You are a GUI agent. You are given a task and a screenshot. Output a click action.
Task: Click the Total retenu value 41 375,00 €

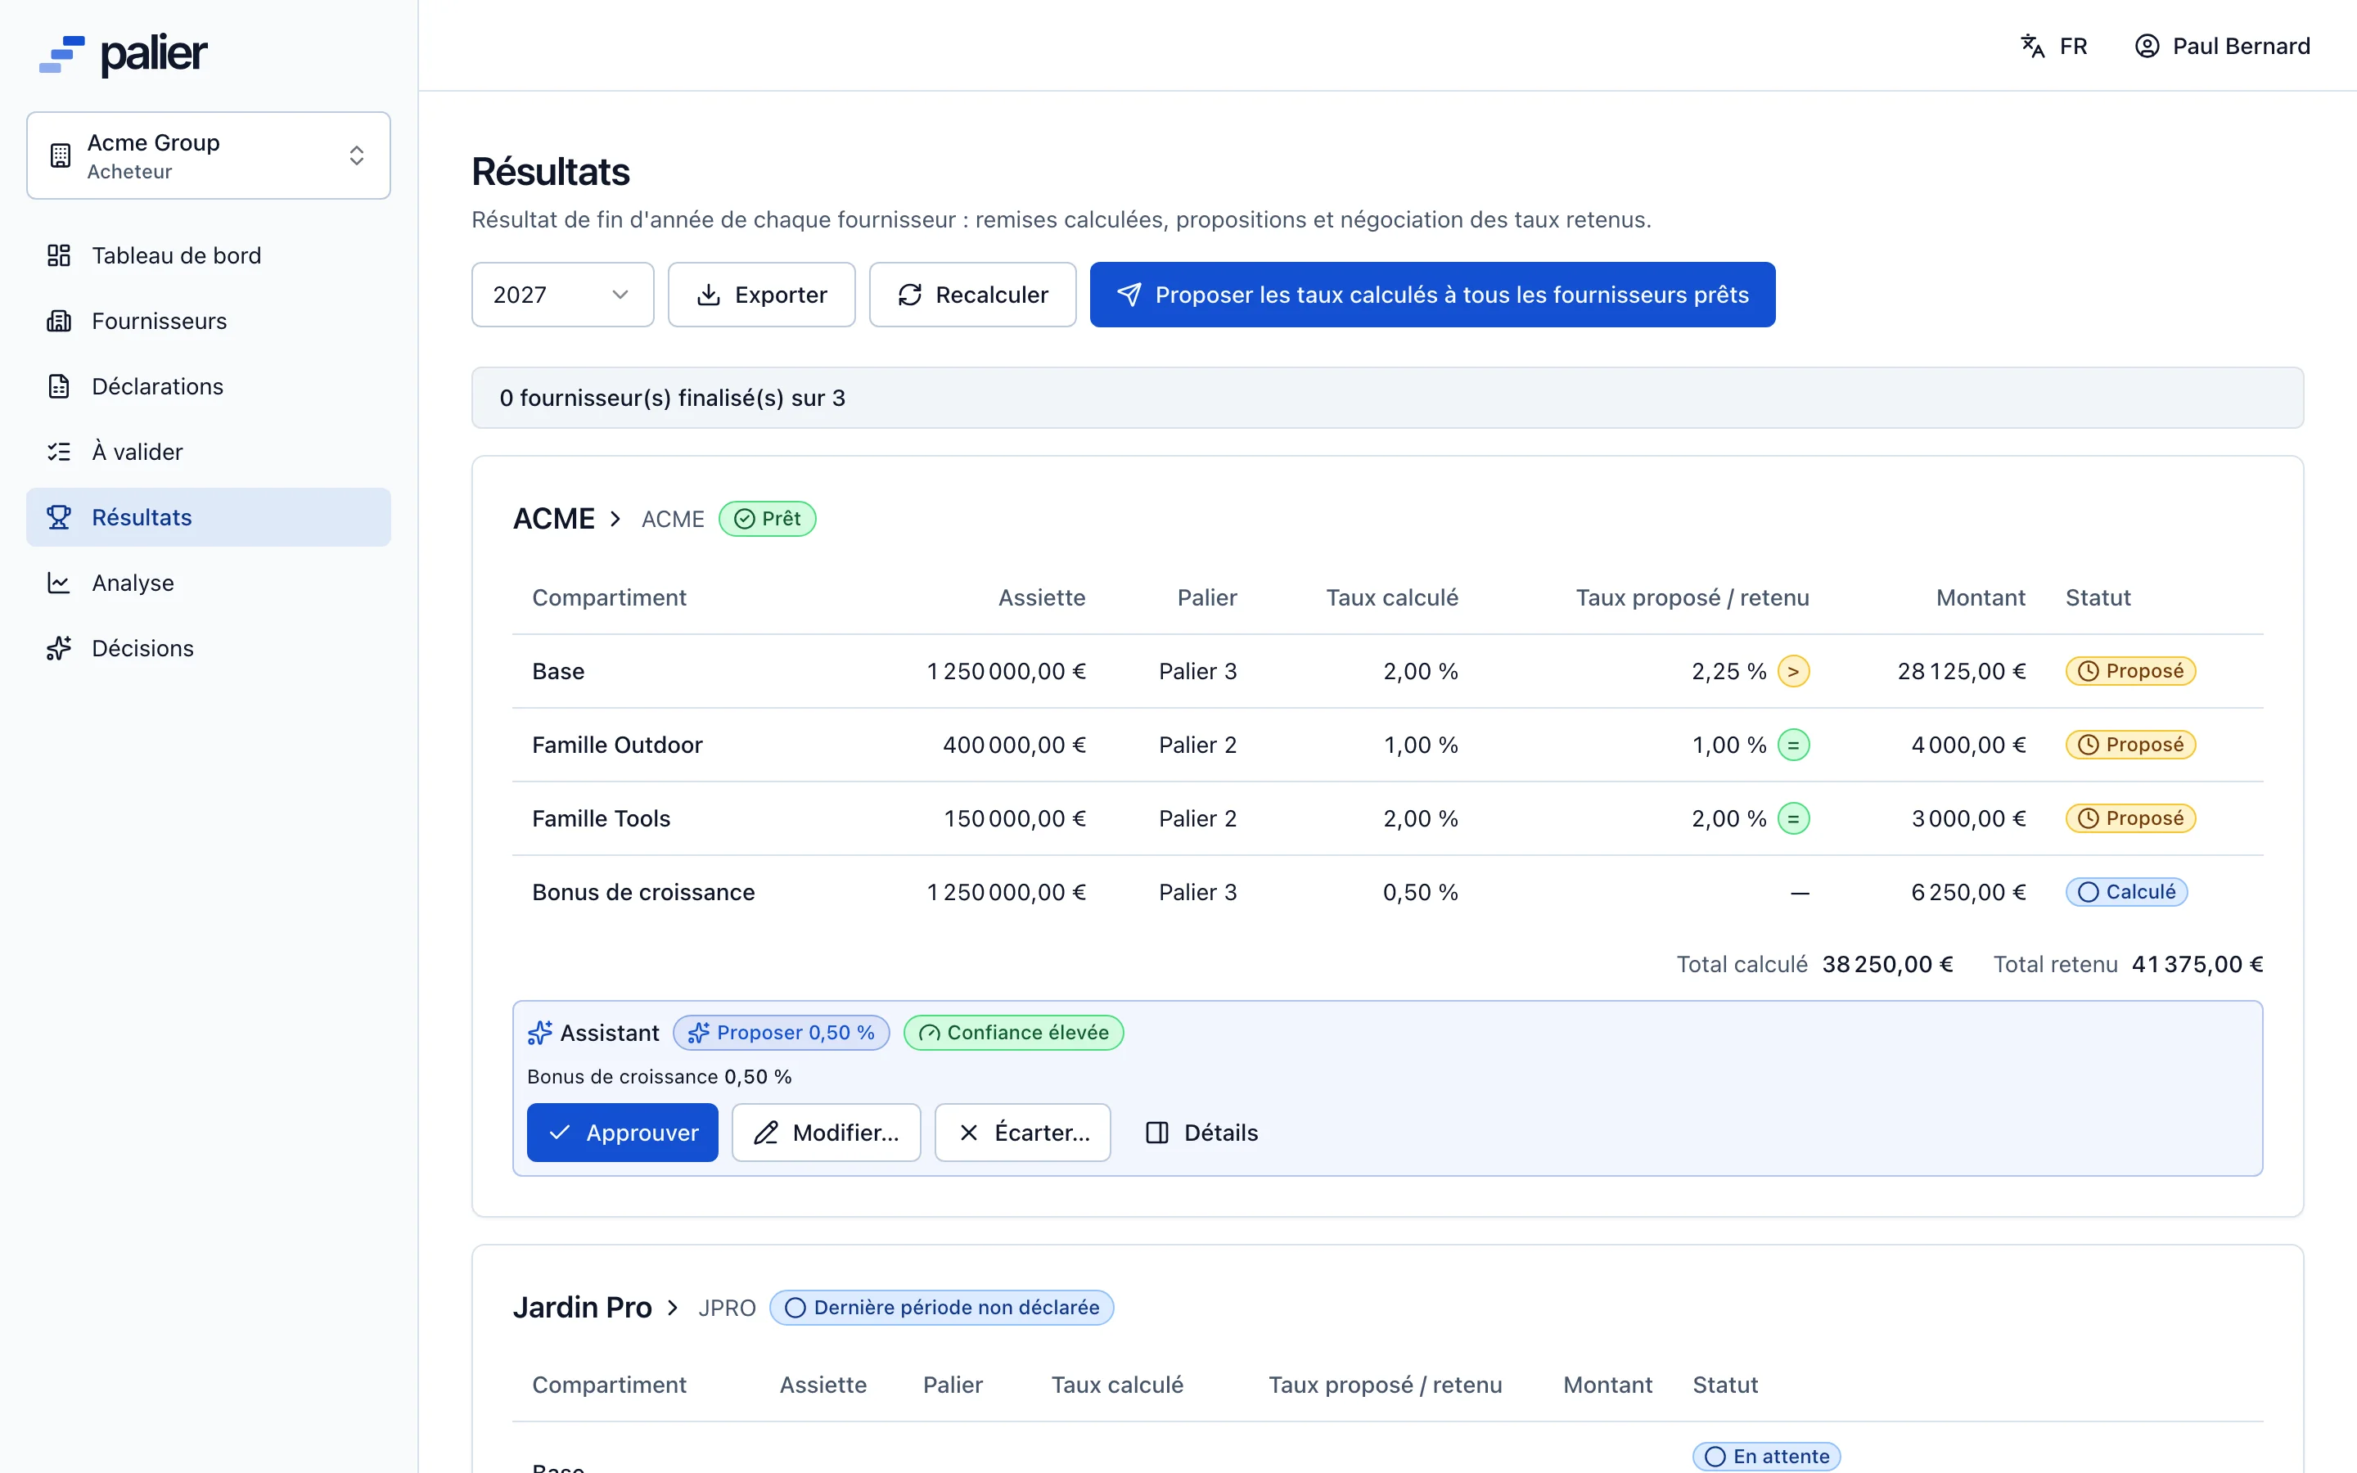(x=2197, y=965)
